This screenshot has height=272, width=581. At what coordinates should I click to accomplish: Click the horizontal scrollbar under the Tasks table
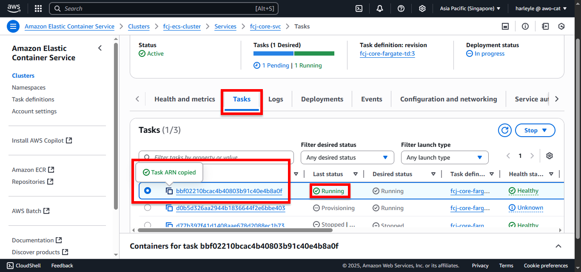pos(235,230)
